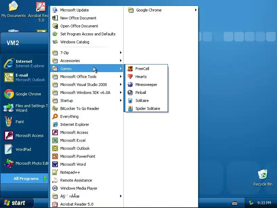This screenshot has height=208, width=277.
Task: Click the Google Chrome folder icon in right column
Action: (x=131, y=10)
